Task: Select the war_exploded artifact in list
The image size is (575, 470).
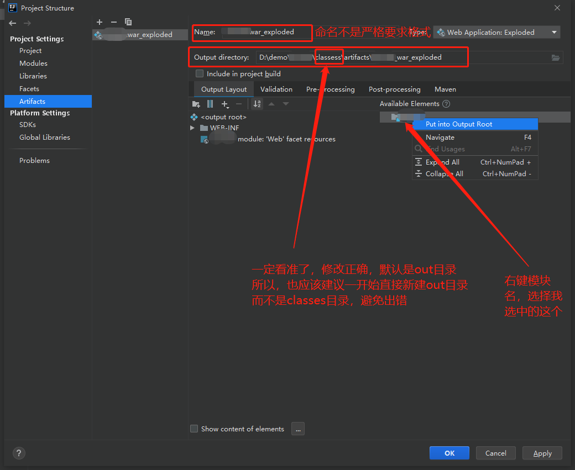Action: [x=140, y=35]
